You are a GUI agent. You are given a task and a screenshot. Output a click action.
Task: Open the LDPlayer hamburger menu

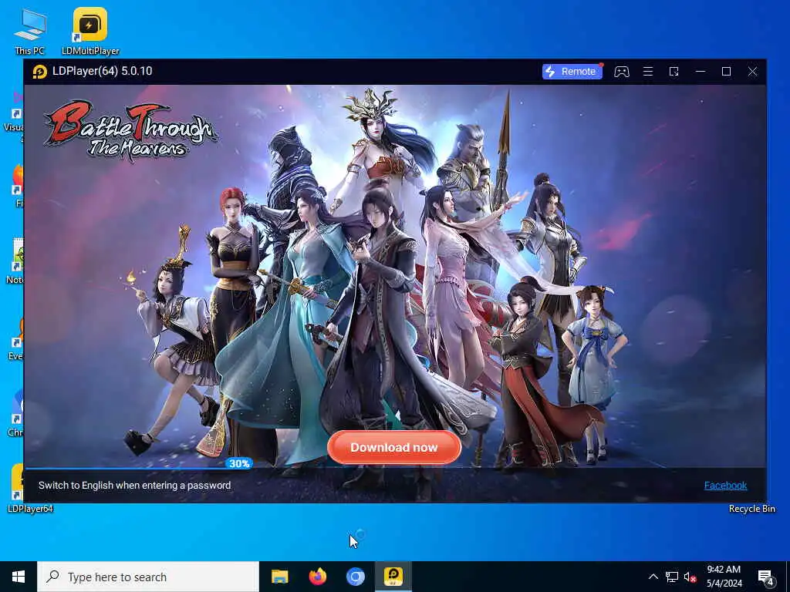[648, 72]
